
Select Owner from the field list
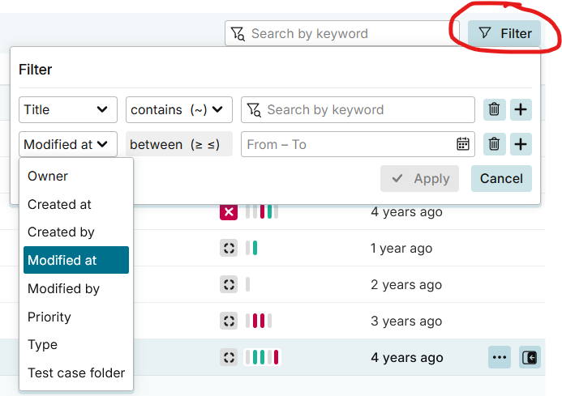(x=48, y=177)
